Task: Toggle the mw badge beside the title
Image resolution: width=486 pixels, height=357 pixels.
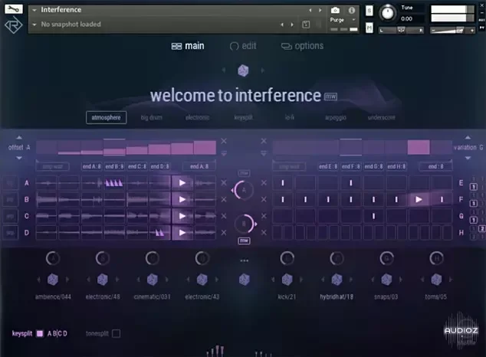Action: point(330,97)
